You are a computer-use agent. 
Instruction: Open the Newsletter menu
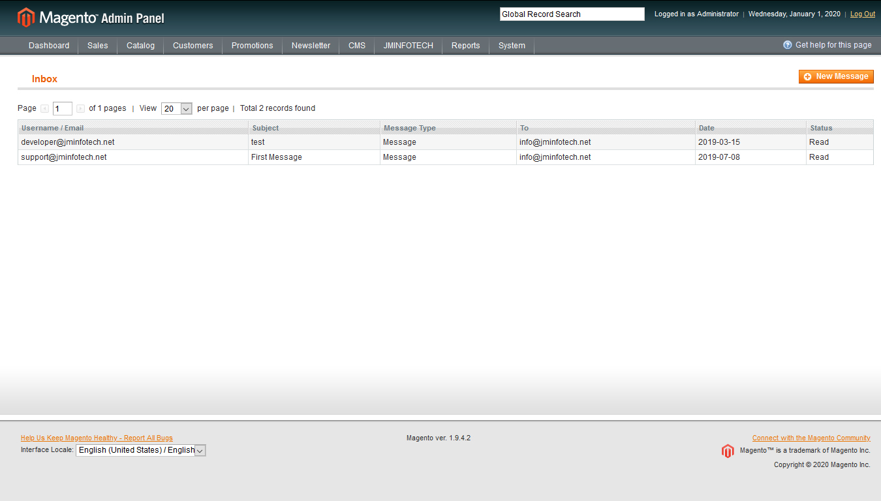point(311,46)
